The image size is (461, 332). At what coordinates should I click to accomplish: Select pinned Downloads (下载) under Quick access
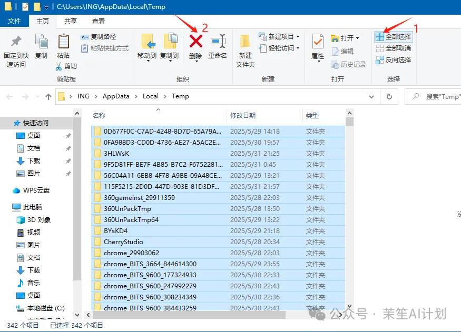(x=34, y=161)
